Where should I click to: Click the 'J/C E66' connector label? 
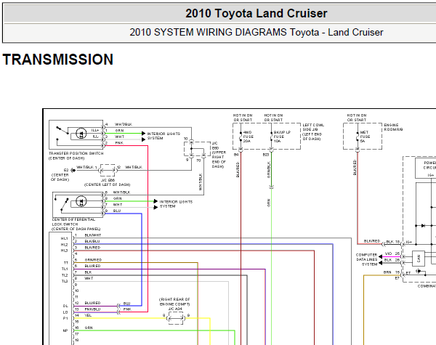pyautogui.click(x=108, y=180)
